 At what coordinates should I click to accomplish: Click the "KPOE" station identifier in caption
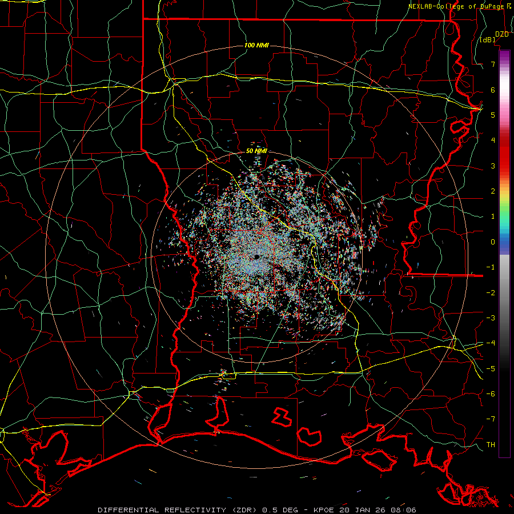tap(324, 510)
